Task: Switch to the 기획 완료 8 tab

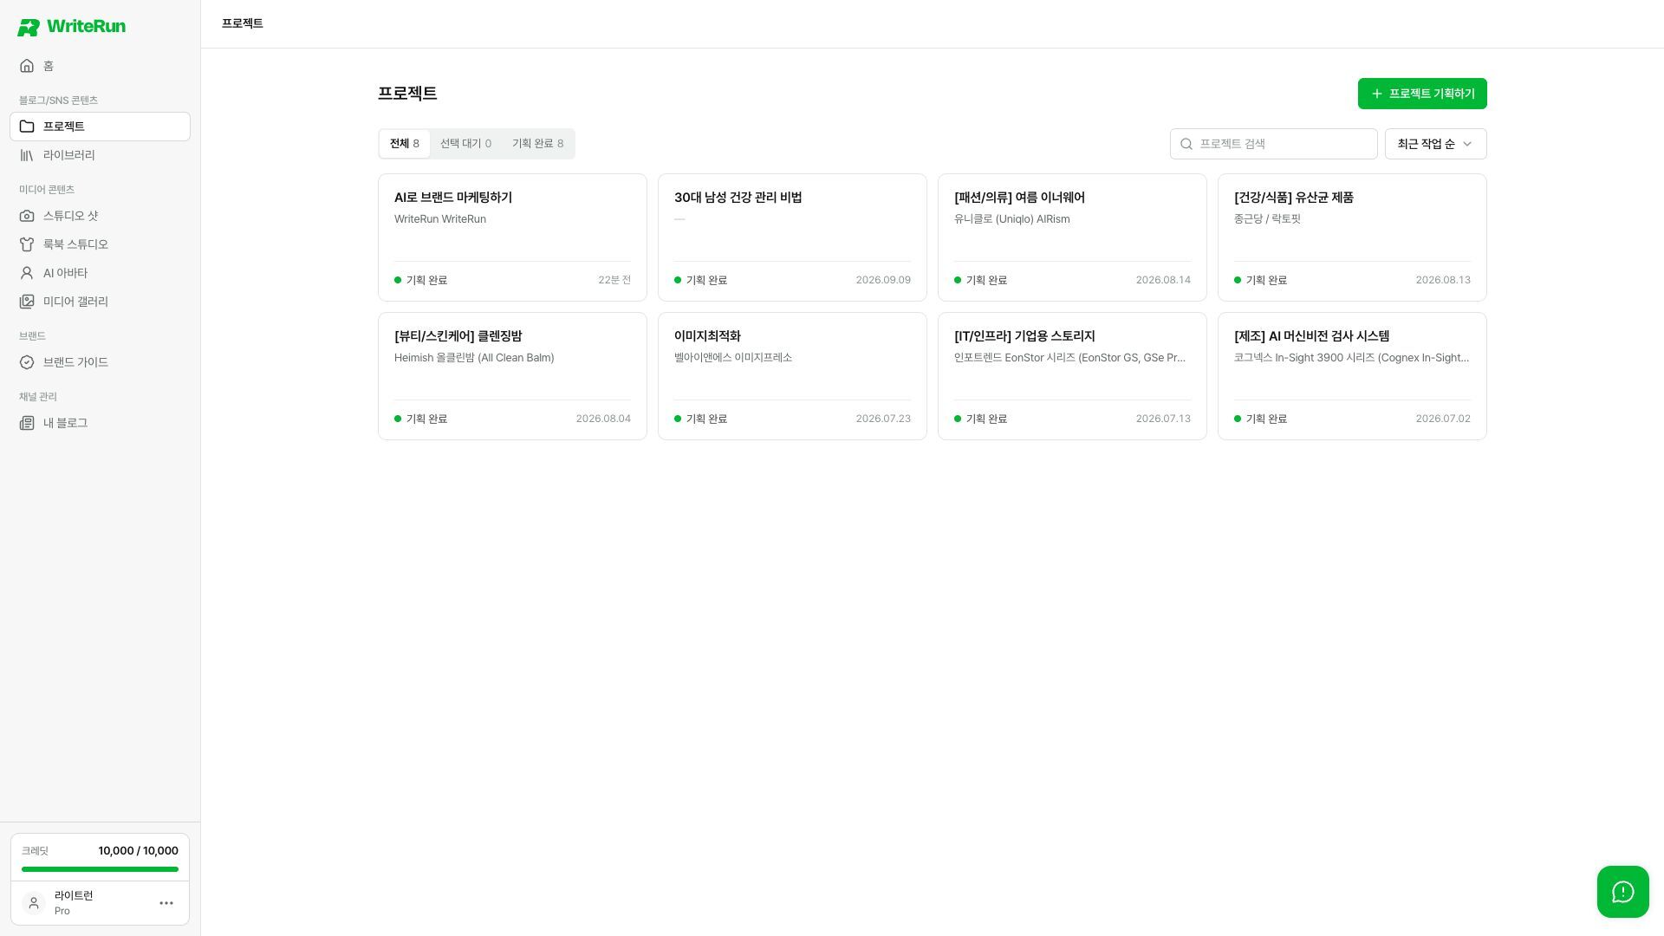Action: (x=537, y=144)
